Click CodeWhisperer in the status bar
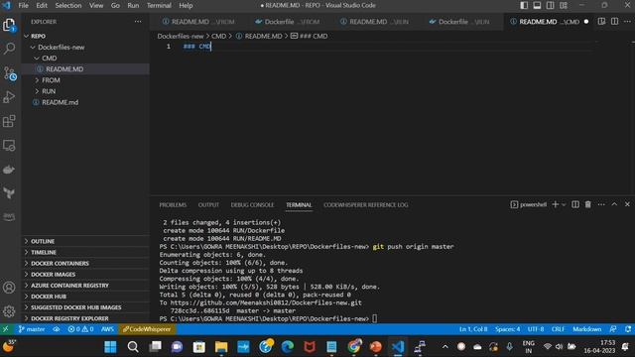Screen dimensions: 635x357 point(147,329)
